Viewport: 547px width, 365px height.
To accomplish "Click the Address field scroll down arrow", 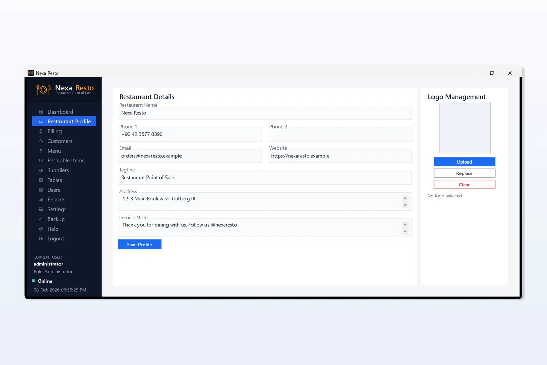I will pos(405,205).
